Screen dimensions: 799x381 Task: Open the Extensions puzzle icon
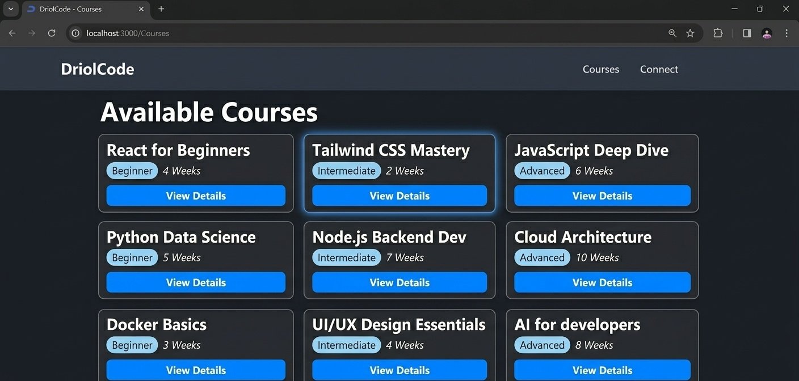(x=718, y=33)
